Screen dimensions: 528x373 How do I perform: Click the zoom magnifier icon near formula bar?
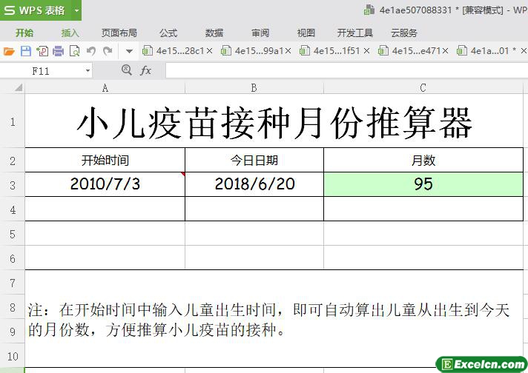(127, 70)
